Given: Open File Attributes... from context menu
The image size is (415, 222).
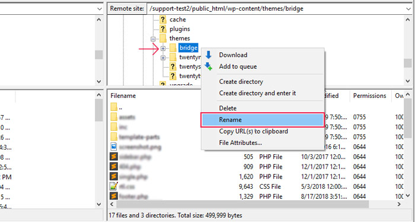Looking at the screenshot, I should pos(240,143).
